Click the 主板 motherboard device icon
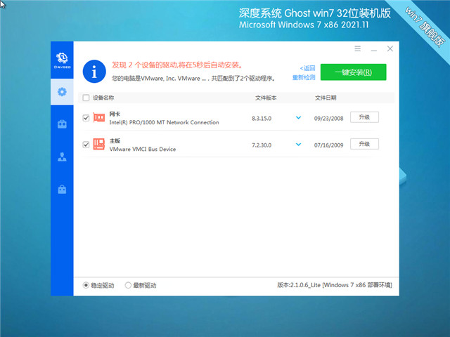The height and width of the screenshot is (337, 450). tap(99, 145)
